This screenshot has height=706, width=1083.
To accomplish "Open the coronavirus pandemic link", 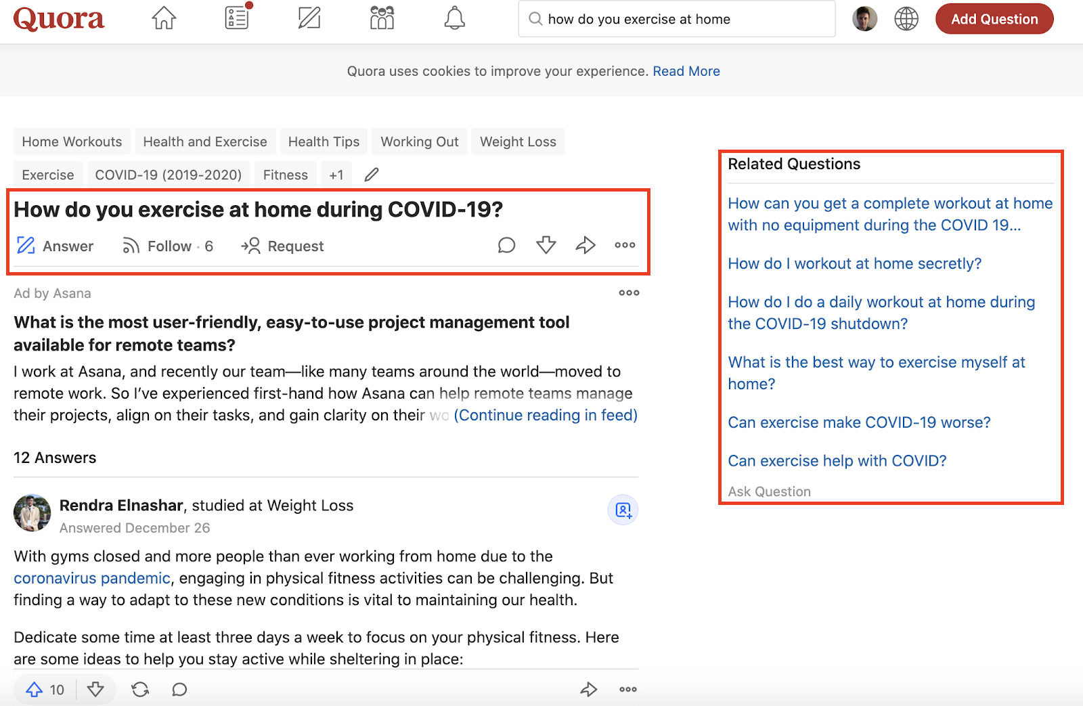I will click(x=92, y=578).
